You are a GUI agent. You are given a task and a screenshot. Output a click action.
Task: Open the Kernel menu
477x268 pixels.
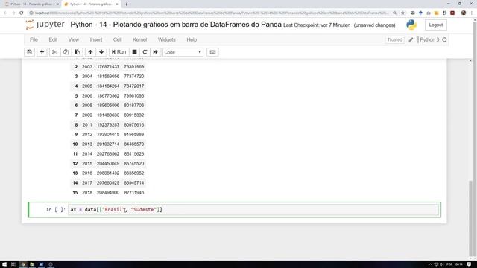(x=139, y=39)
